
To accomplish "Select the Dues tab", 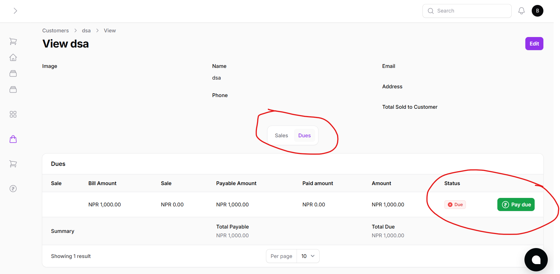I will (304, 135).
